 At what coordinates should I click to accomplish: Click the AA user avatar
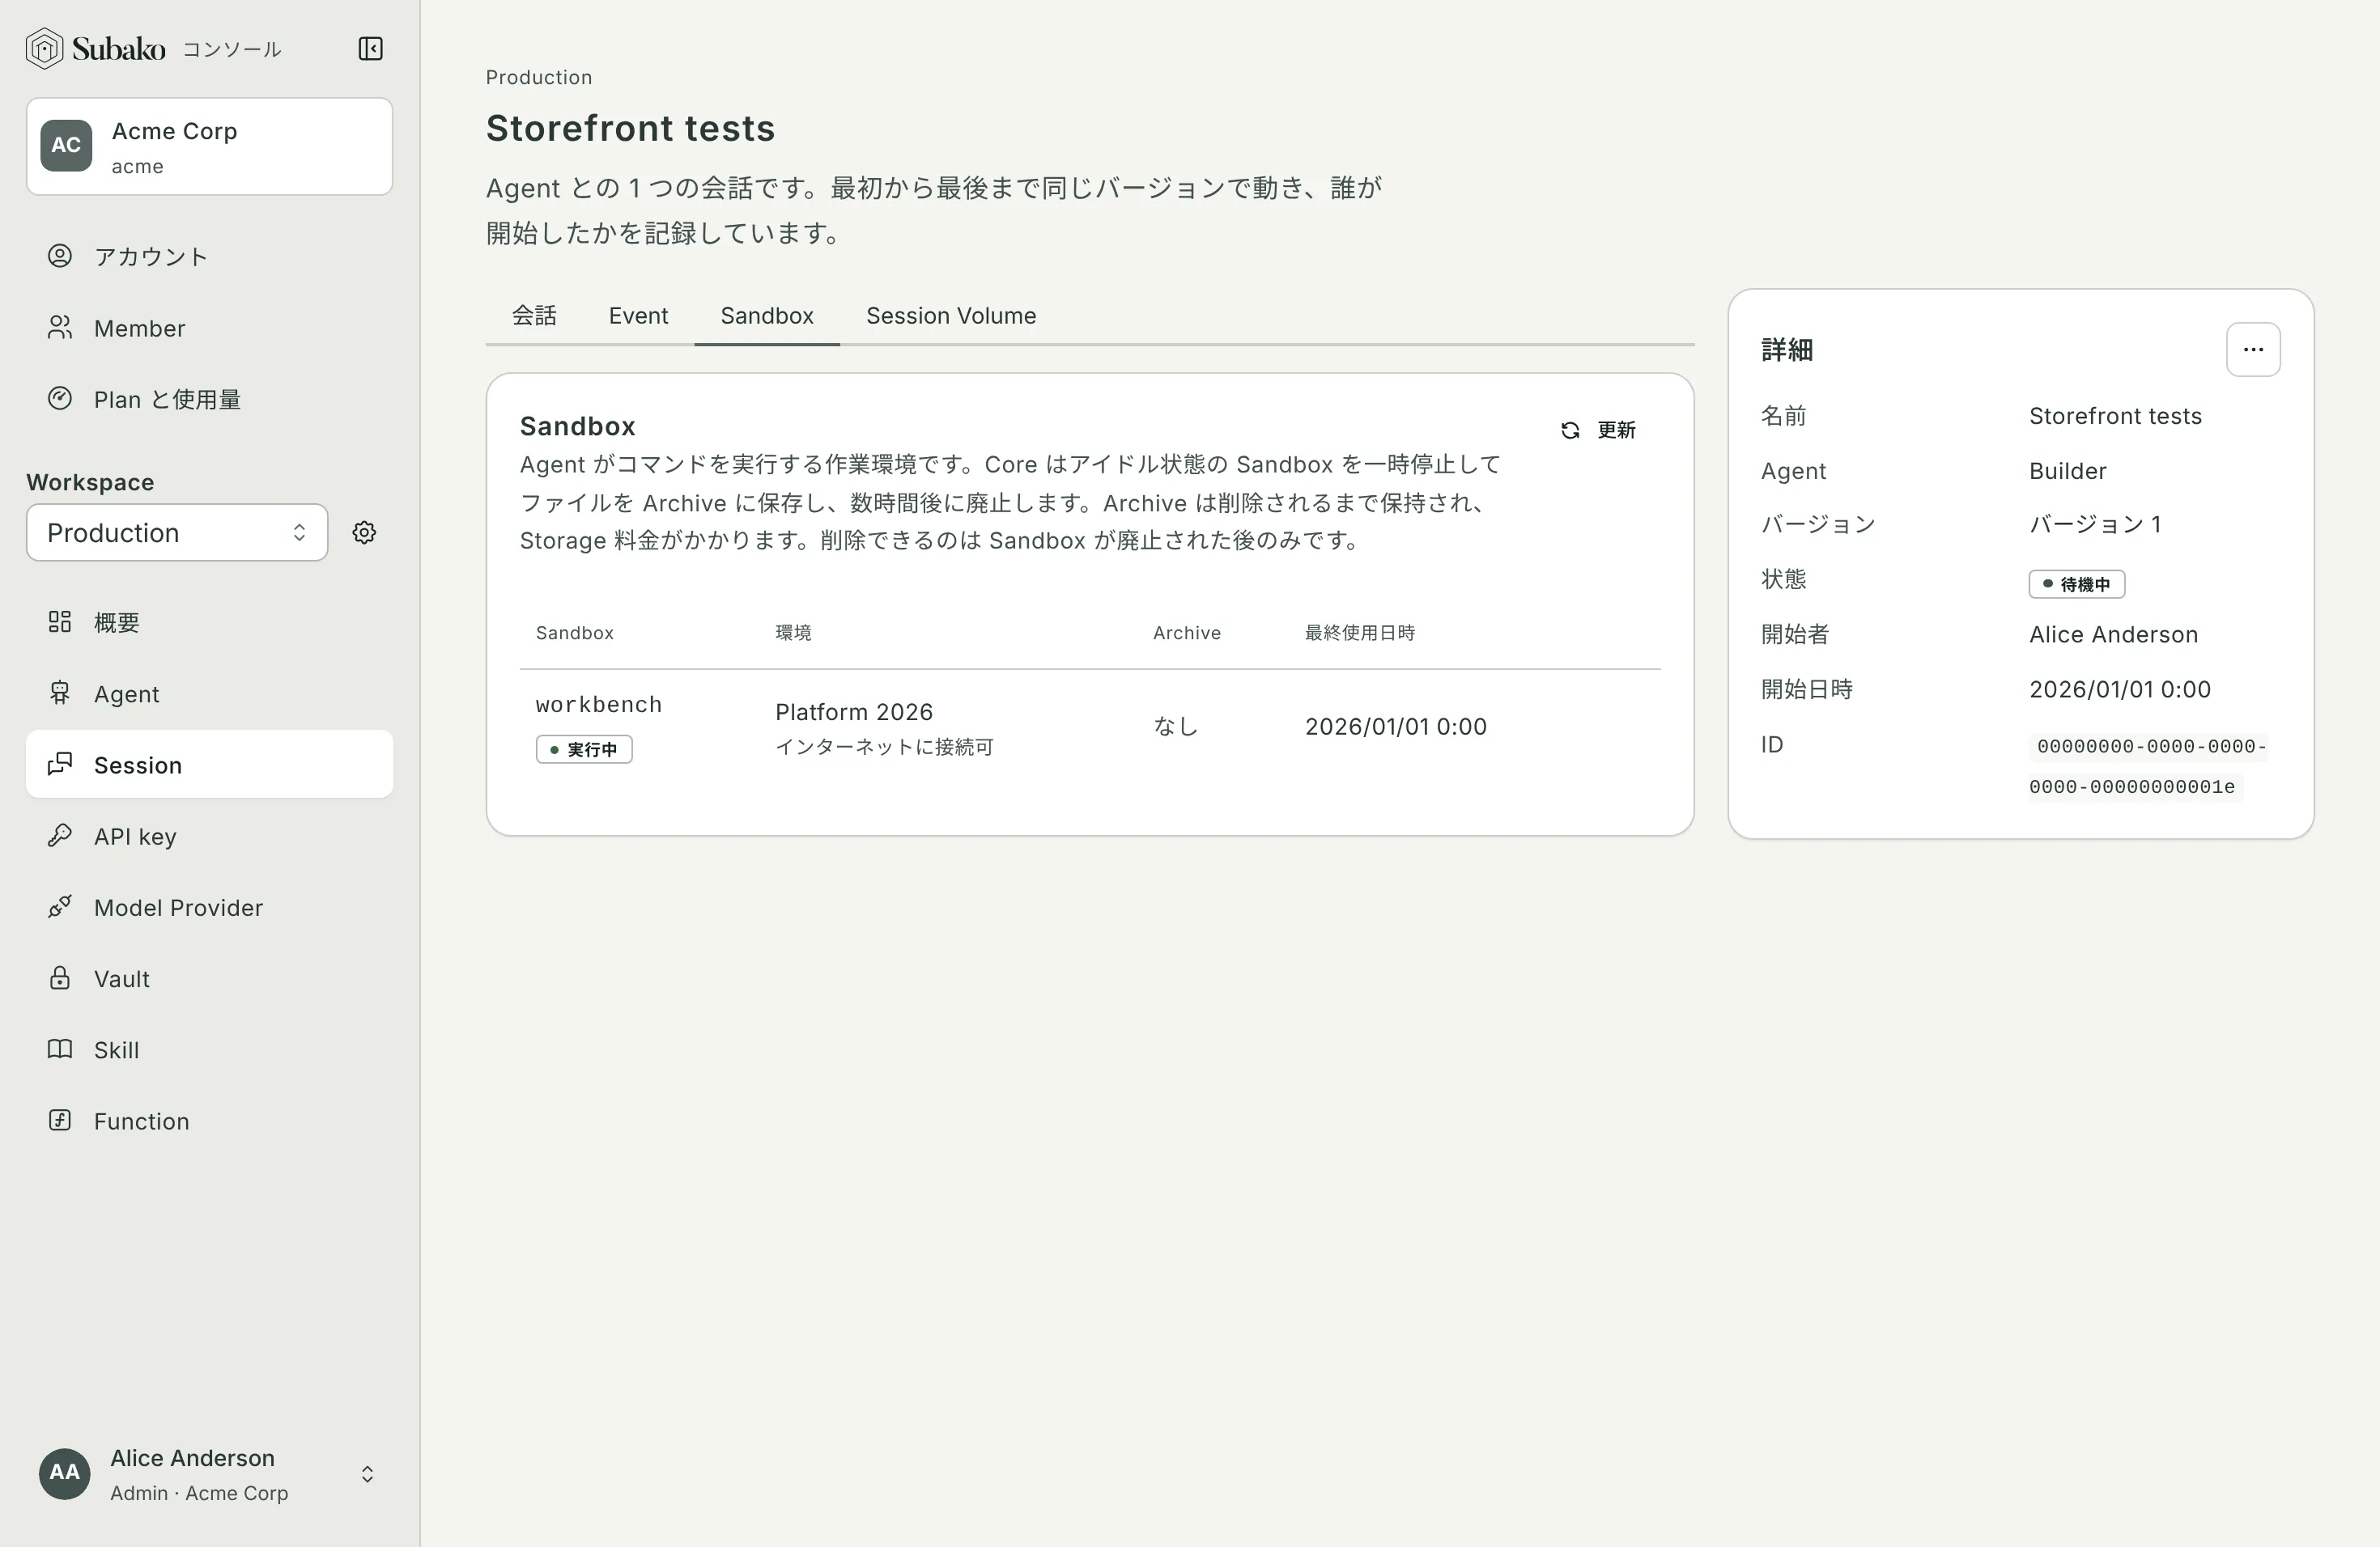point(65,1474)
